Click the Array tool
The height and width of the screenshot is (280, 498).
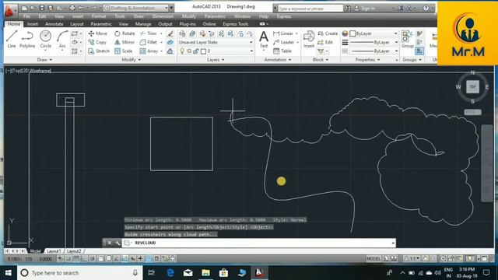(149, 51)
